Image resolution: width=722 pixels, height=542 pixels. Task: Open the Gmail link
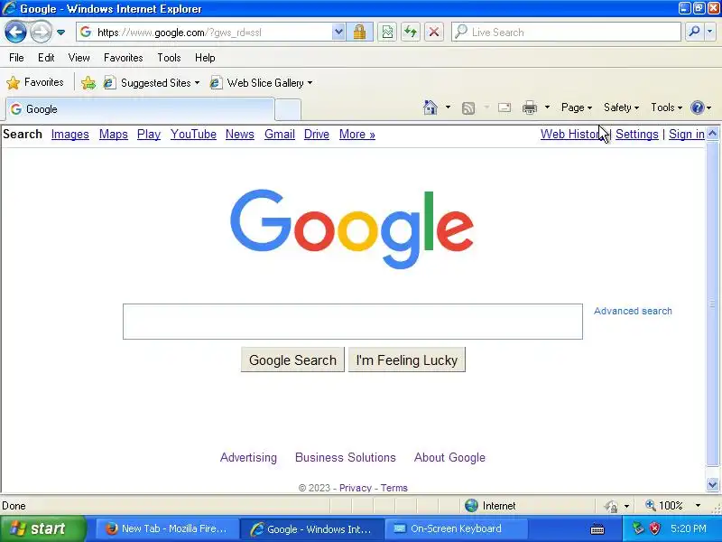pyautogui.click(x=280, y=134)
